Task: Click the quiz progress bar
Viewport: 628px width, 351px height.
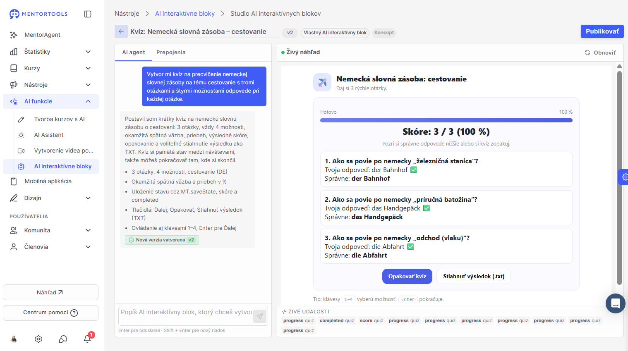Action: 446,120
